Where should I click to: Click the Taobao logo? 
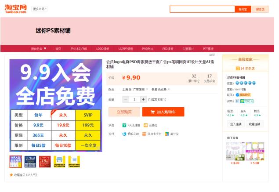(x=16, y=9)
